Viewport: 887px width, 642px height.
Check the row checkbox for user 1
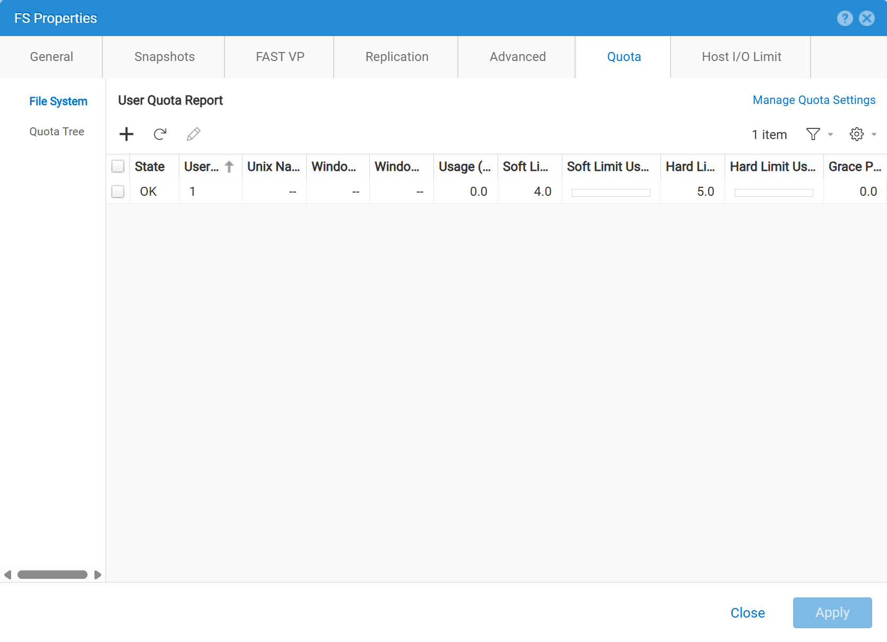click(118, 192)
